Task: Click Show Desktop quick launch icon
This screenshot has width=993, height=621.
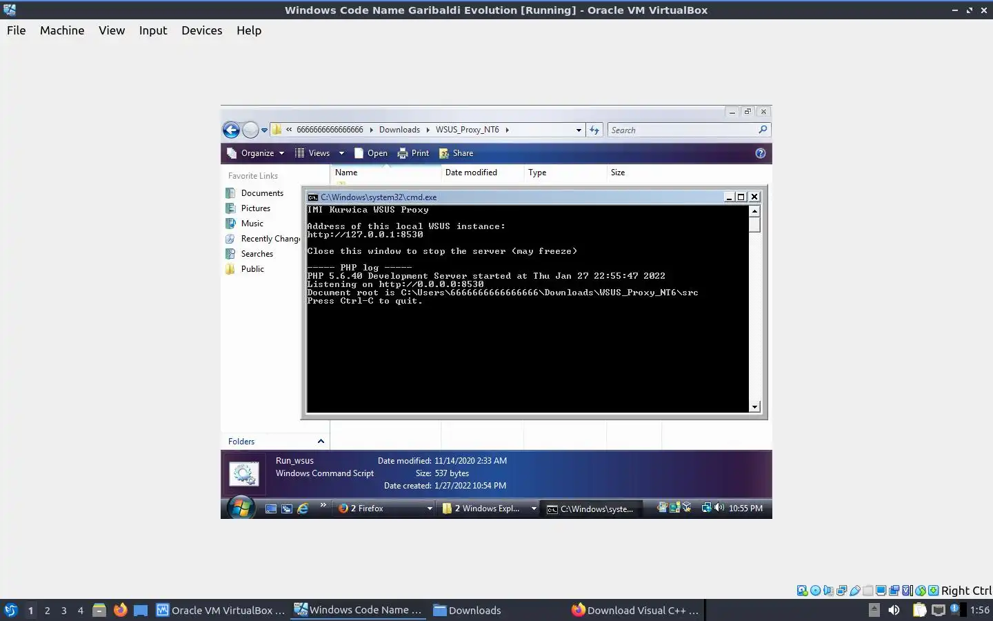Action: point(271,509)
